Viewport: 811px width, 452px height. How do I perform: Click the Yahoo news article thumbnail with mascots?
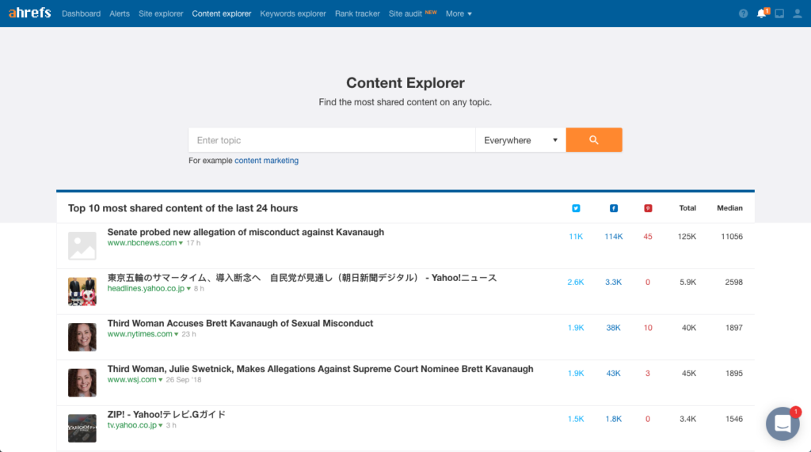[82, 291]
